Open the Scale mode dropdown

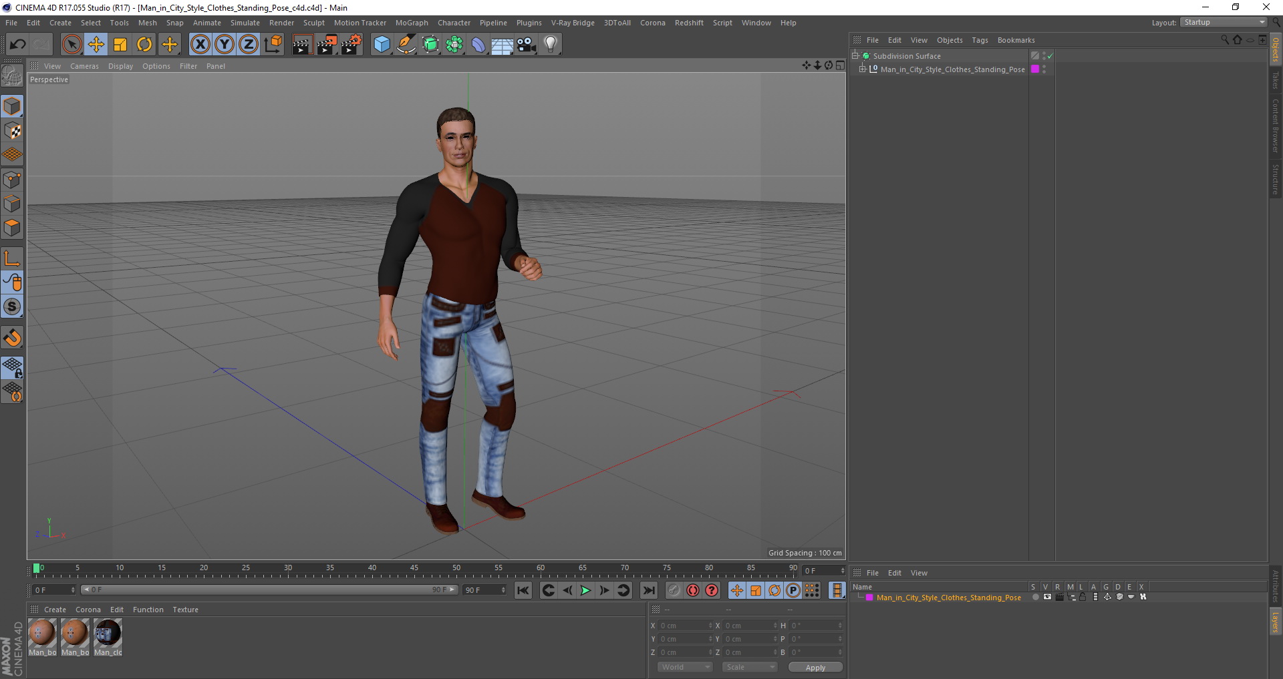(750, 667)
